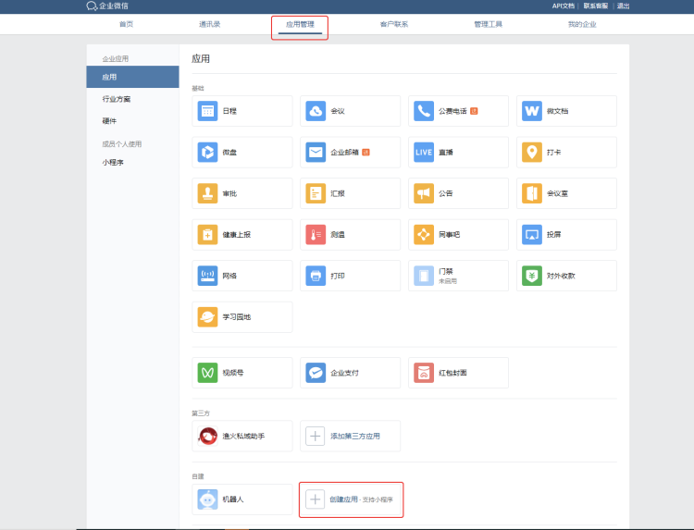Open the 微盘 drive icon
The image size is (694, 530).
(x=207, y=153)
